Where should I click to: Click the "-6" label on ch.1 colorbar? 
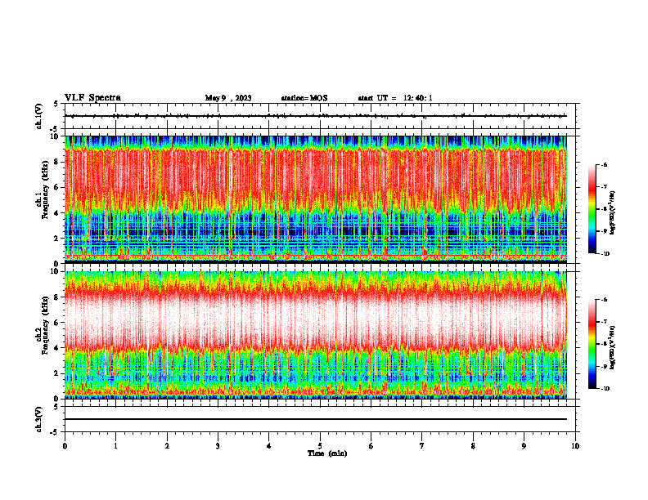605,165
